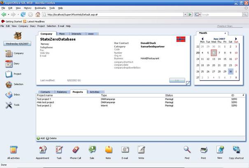Open the Month view dropdown

point(225,33)
